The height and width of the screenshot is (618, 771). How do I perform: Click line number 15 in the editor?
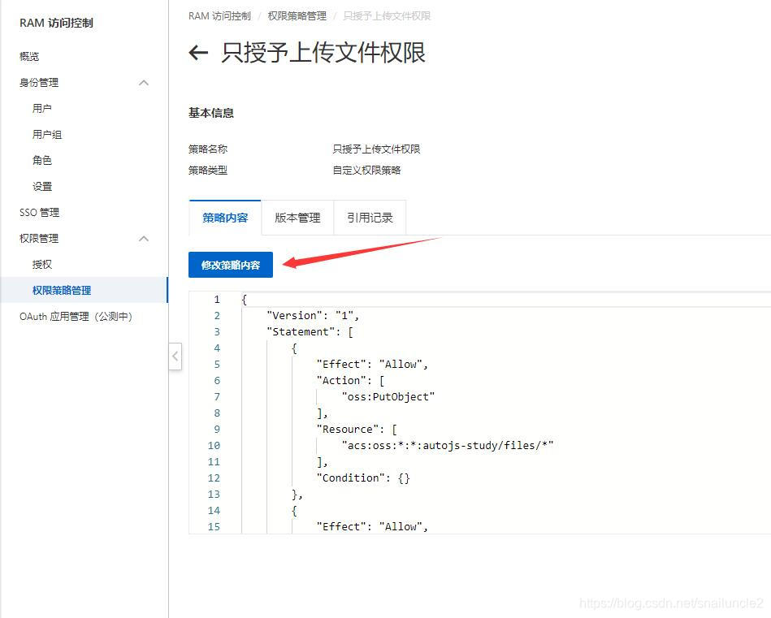[214, 526]
